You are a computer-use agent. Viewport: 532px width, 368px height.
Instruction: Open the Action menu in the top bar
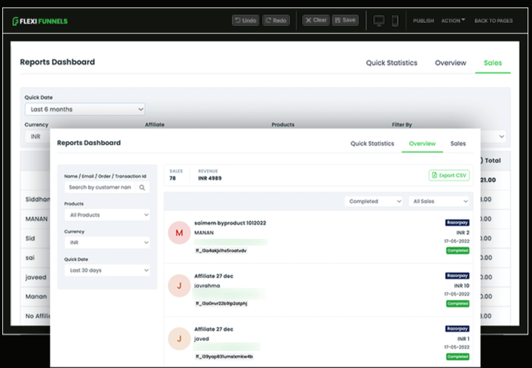[x=453, y=20]
